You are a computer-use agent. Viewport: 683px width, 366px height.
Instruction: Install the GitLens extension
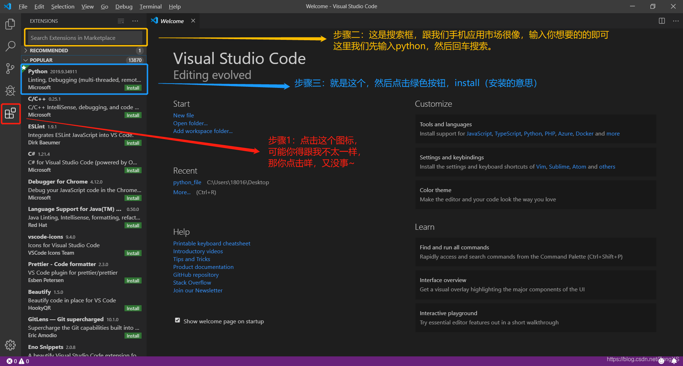point(133,336)
